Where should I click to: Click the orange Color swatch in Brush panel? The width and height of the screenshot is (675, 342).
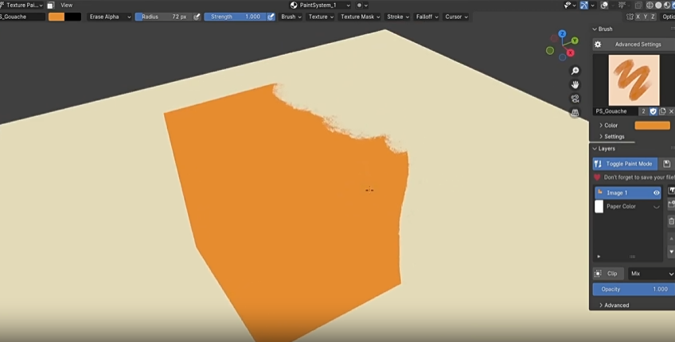tap(652, 125)
